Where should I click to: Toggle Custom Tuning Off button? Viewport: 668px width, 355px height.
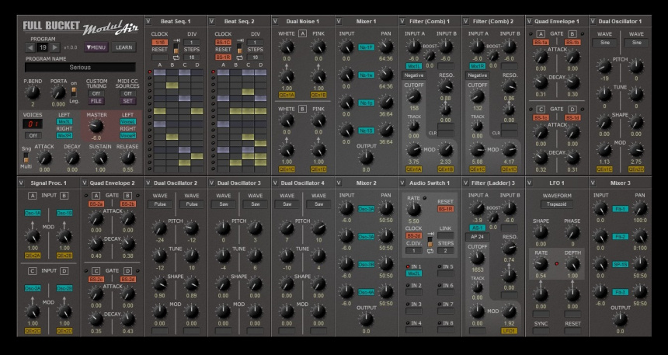[97, 94]
